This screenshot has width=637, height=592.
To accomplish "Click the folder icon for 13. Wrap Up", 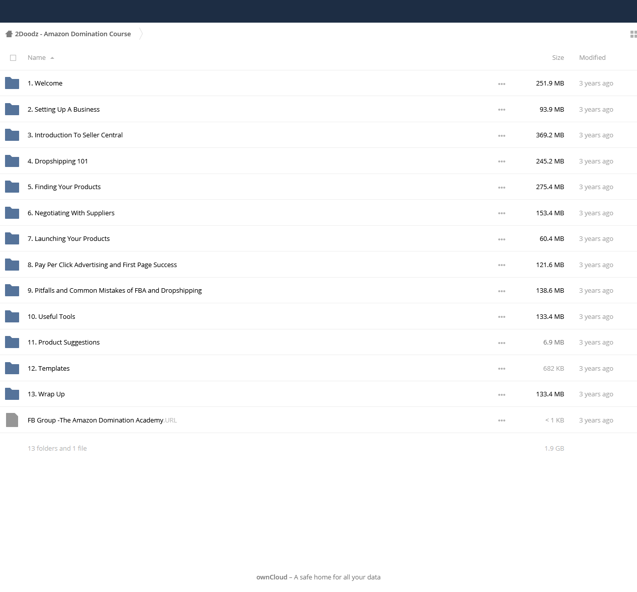I will 12,394.
